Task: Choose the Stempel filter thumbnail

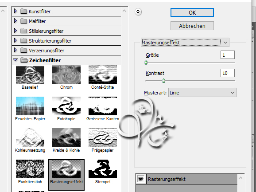Action: tap(102, 169)
